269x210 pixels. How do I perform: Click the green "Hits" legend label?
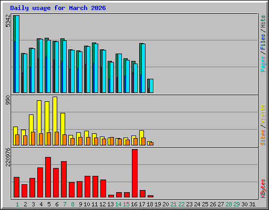263,22
